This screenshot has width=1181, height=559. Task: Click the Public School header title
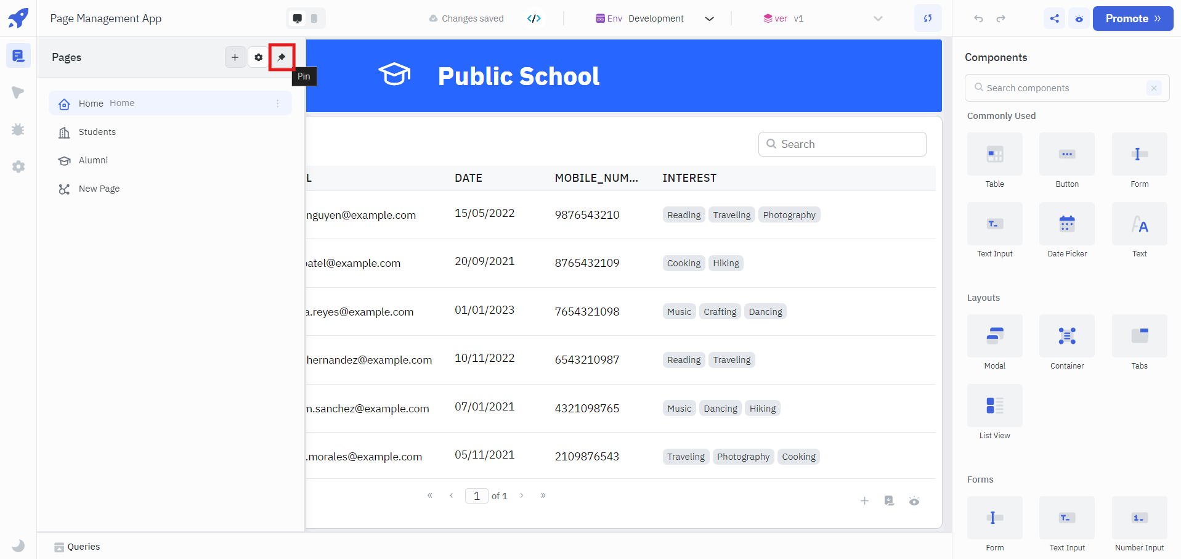[x=519, y=76]
